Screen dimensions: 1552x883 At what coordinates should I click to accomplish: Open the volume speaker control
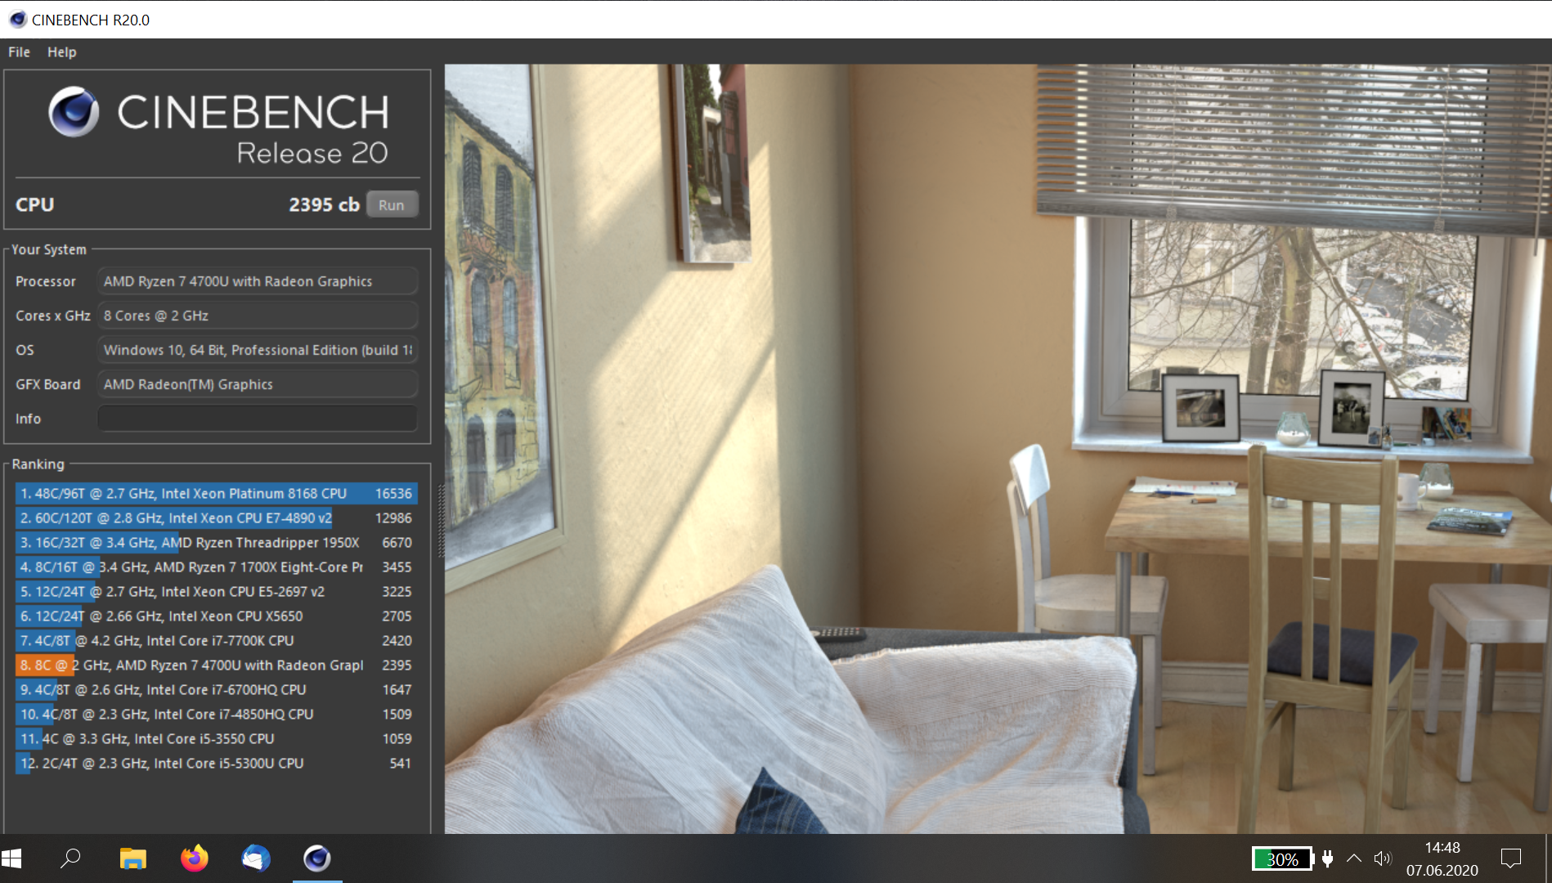[1382, 858]
